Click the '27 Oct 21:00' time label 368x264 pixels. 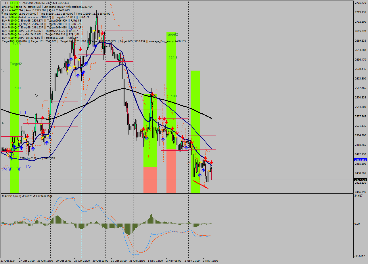27,261
